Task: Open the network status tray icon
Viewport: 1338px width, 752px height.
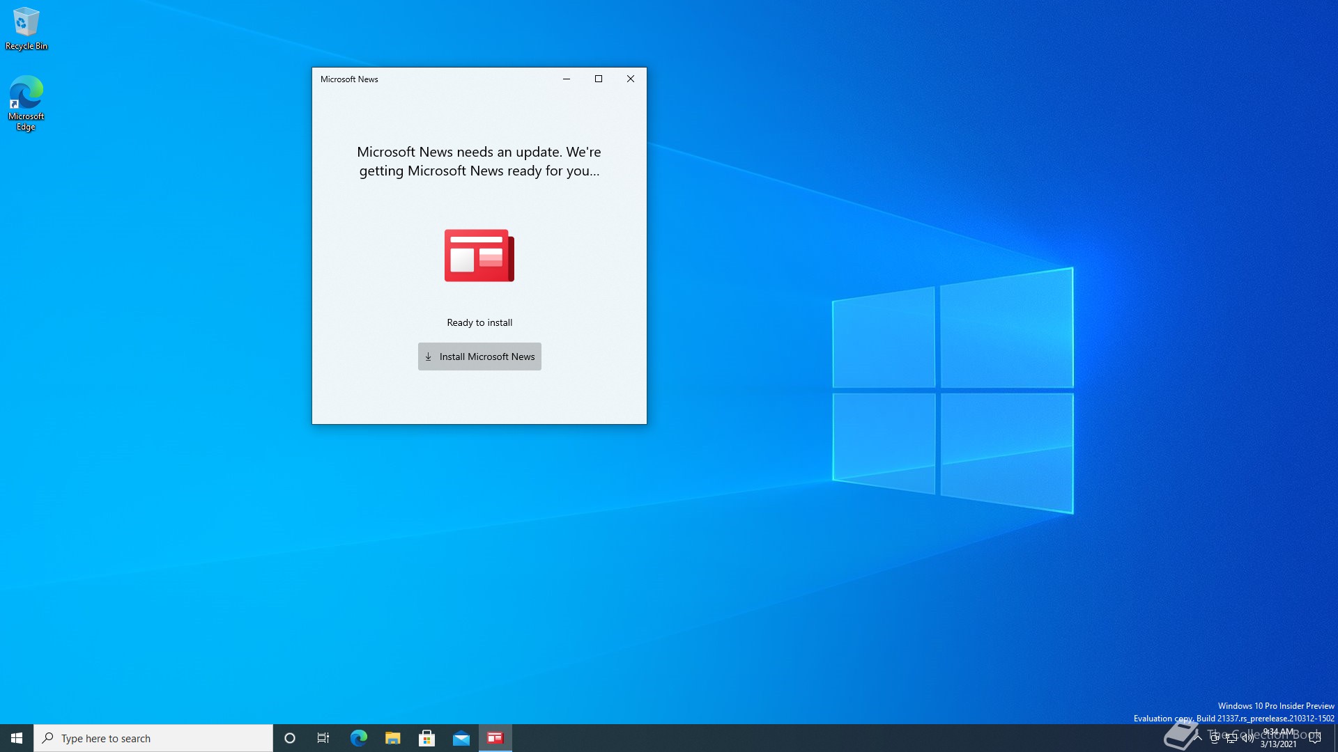Action: tap(1231, 738)
